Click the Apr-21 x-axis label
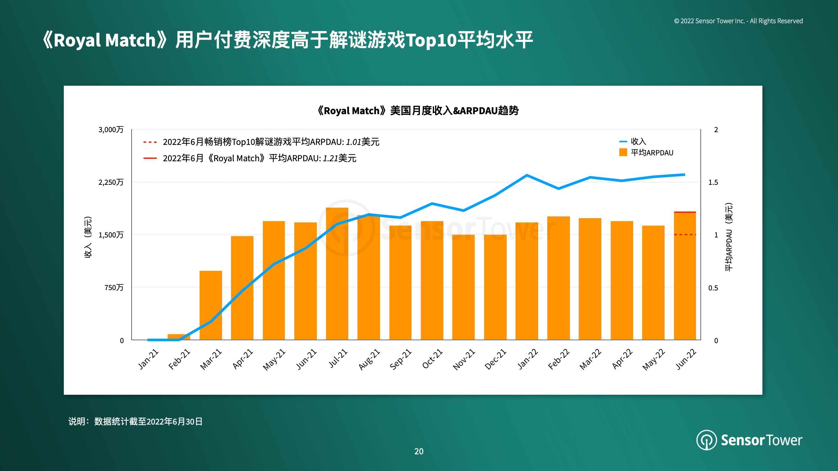Image resolution: width=838 pixels, height=471 pixels. coord(243,359)
